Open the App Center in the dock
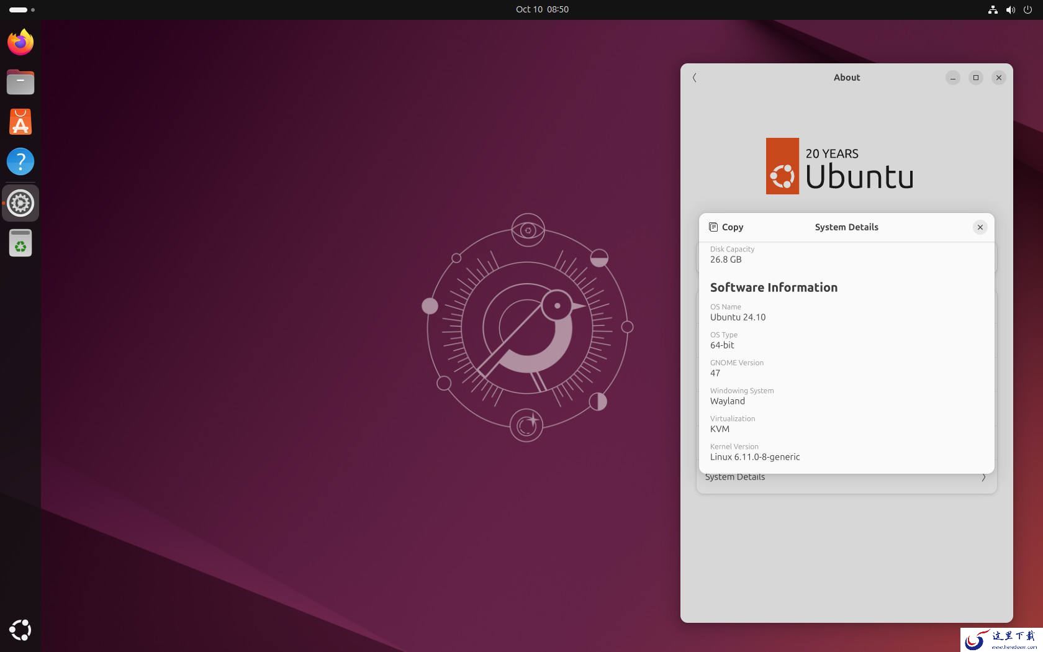Screen dimensions: 1043x652 pos(20,122)
